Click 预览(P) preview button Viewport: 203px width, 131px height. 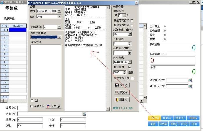122,92
